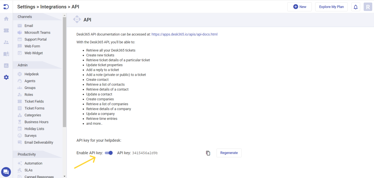Click the Admin section header

(37, 65)
